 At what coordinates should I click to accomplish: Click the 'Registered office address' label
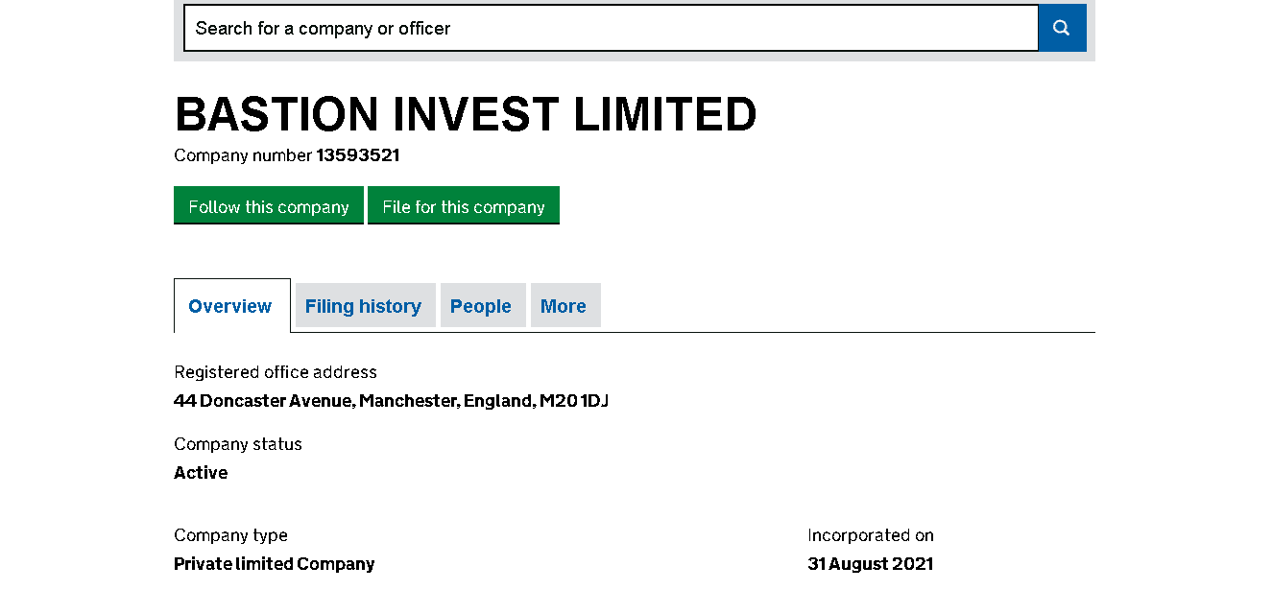point(276,372)
